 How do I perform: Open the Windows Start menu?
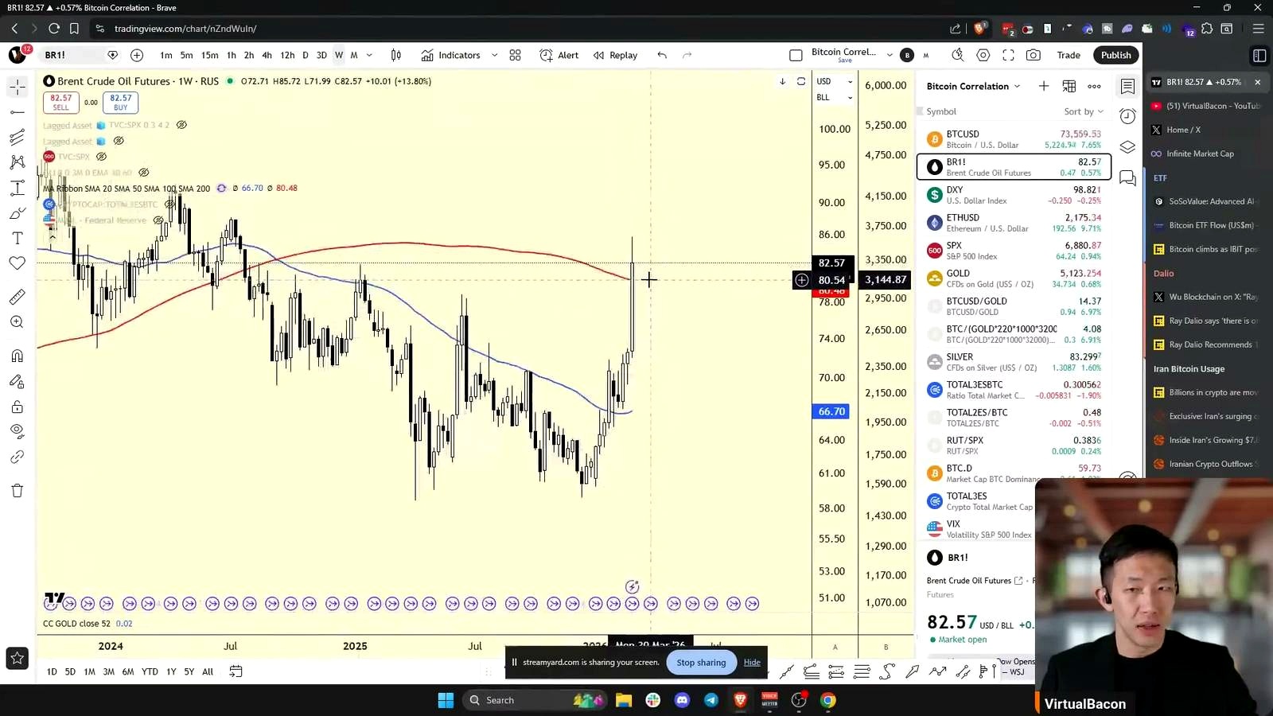coord(446,700)
